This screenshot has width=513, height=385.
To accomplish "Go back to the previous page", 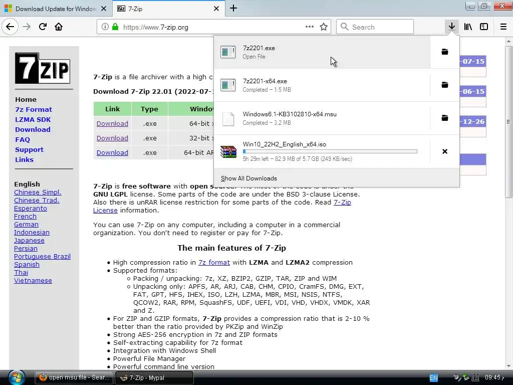I will click(10, 27).
